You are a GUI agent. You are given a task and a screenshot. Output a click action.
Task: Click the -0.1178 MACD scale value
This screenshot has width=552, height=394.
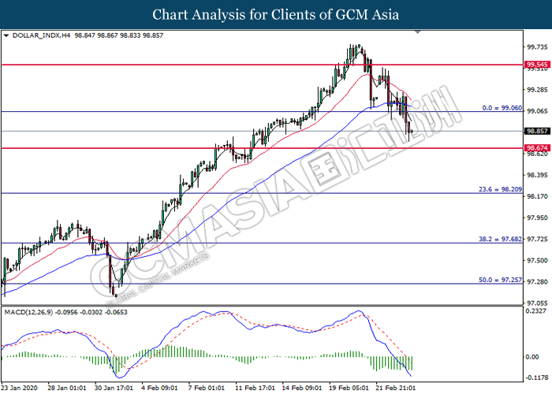(x=536, y=377)
